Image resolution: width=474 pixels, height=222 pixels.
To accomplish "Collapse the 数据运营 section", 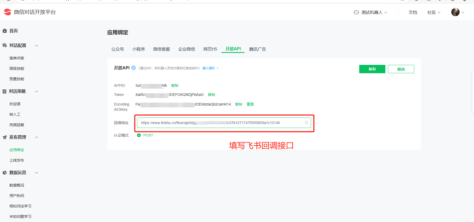I will tap(37, 173).
